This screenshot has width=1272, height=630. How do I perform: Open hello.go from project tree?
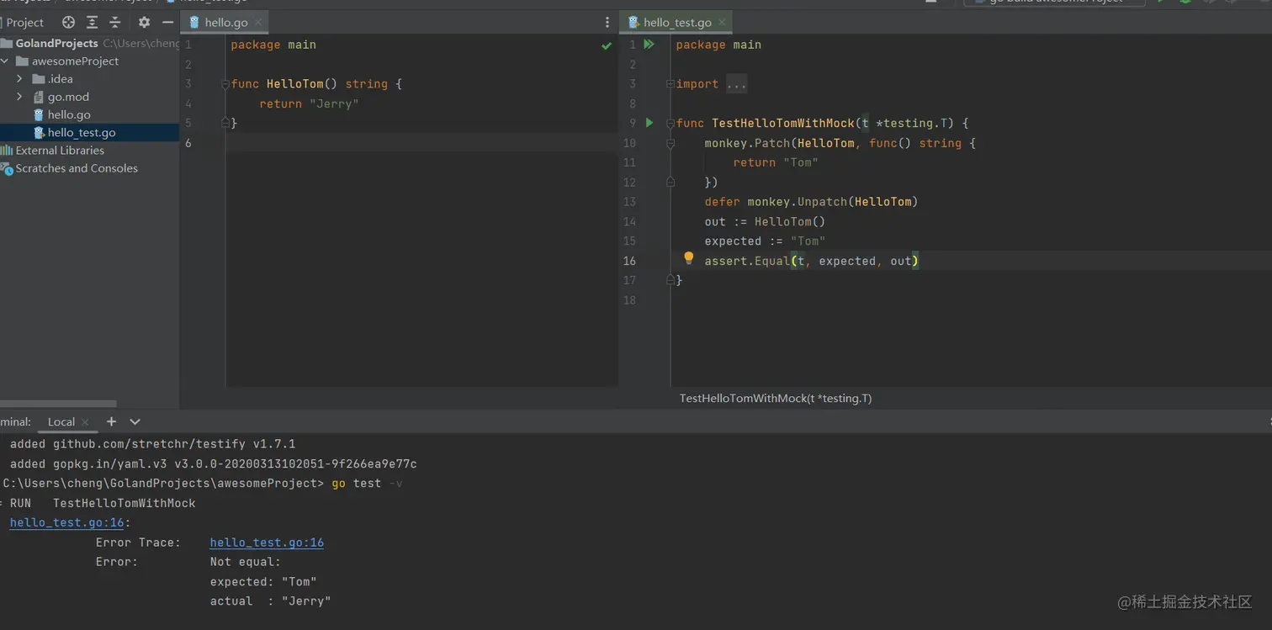69,114
